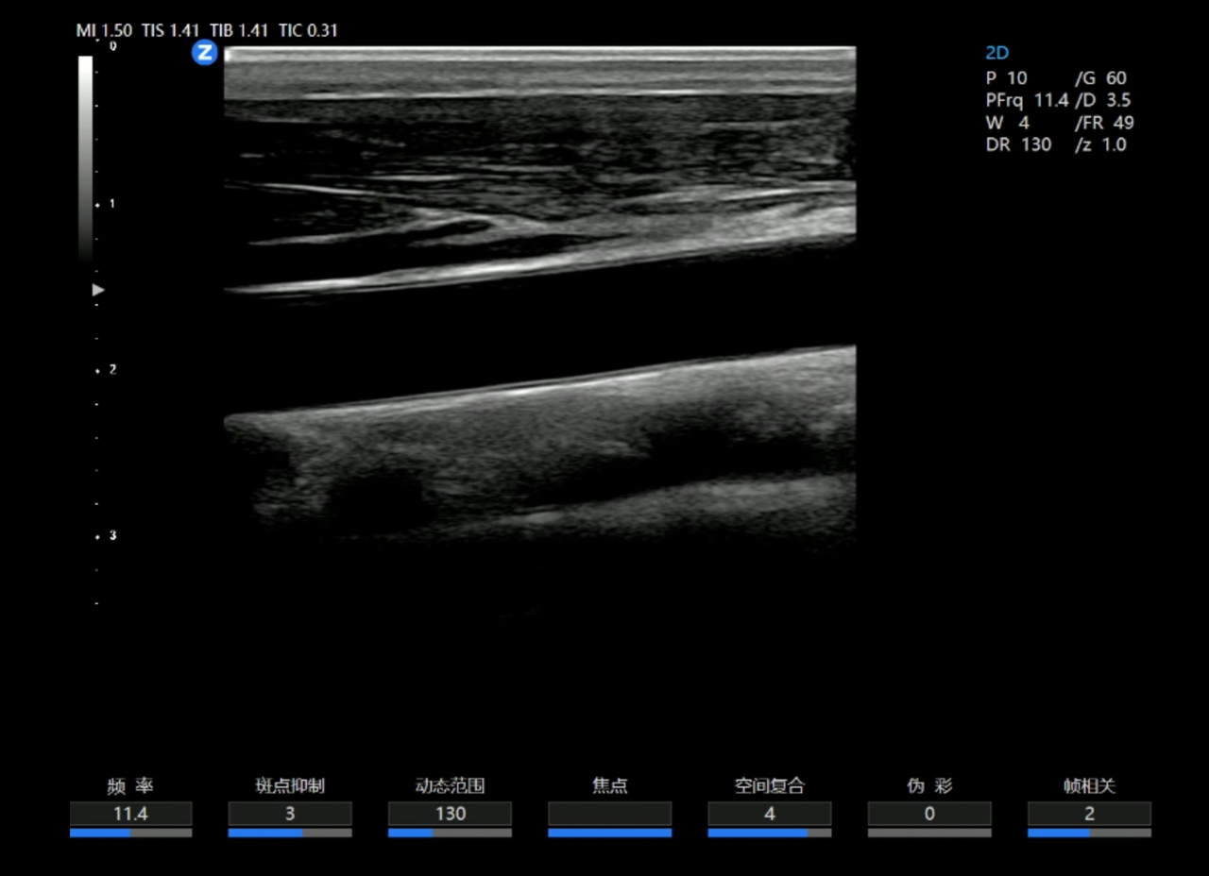
Task: Open the 动态范围 value box showing 130
Action: click(450, 814)
